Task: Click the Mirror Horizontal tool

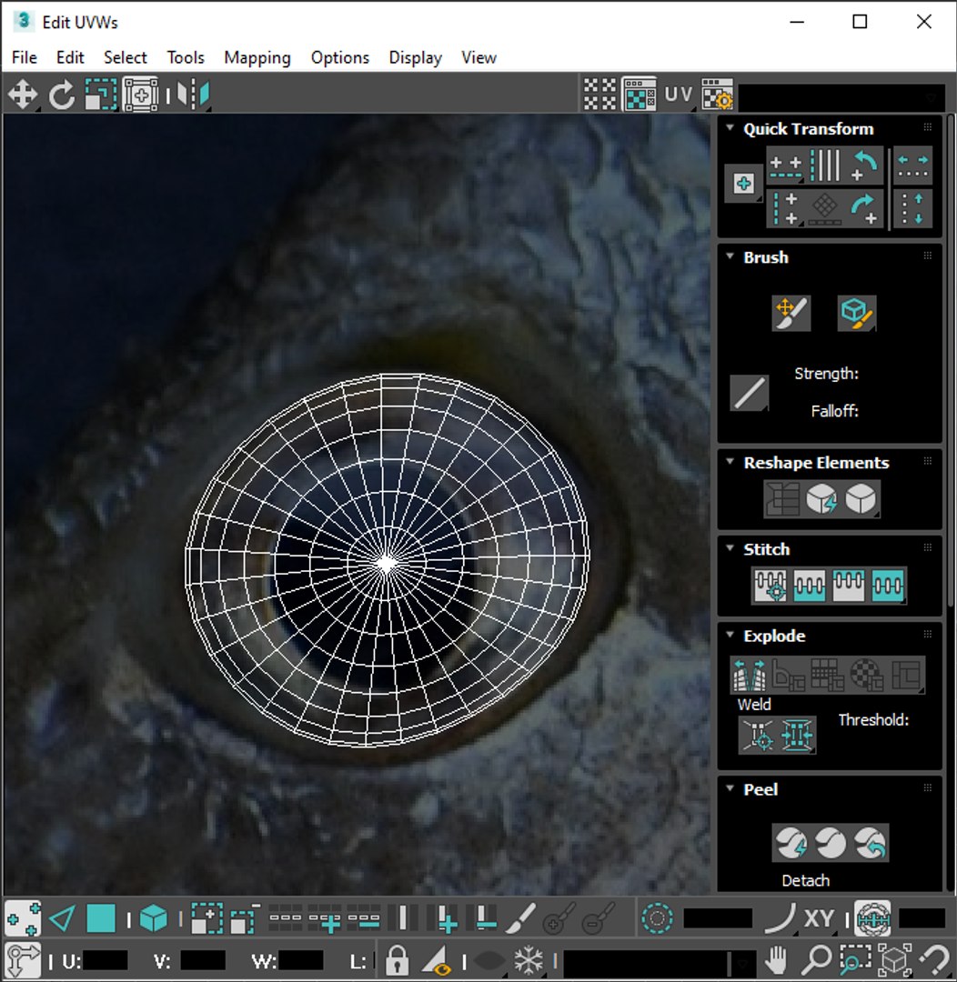Action: coord(193,95)
